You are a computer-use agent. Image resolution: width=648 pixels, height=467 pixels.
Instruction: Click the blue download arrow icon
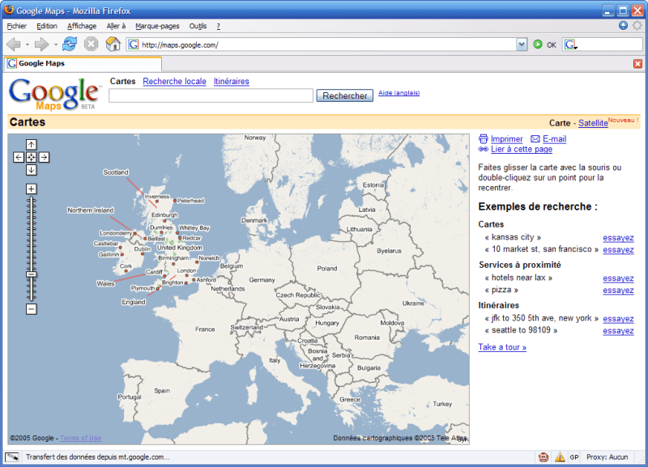coord(623,26)
